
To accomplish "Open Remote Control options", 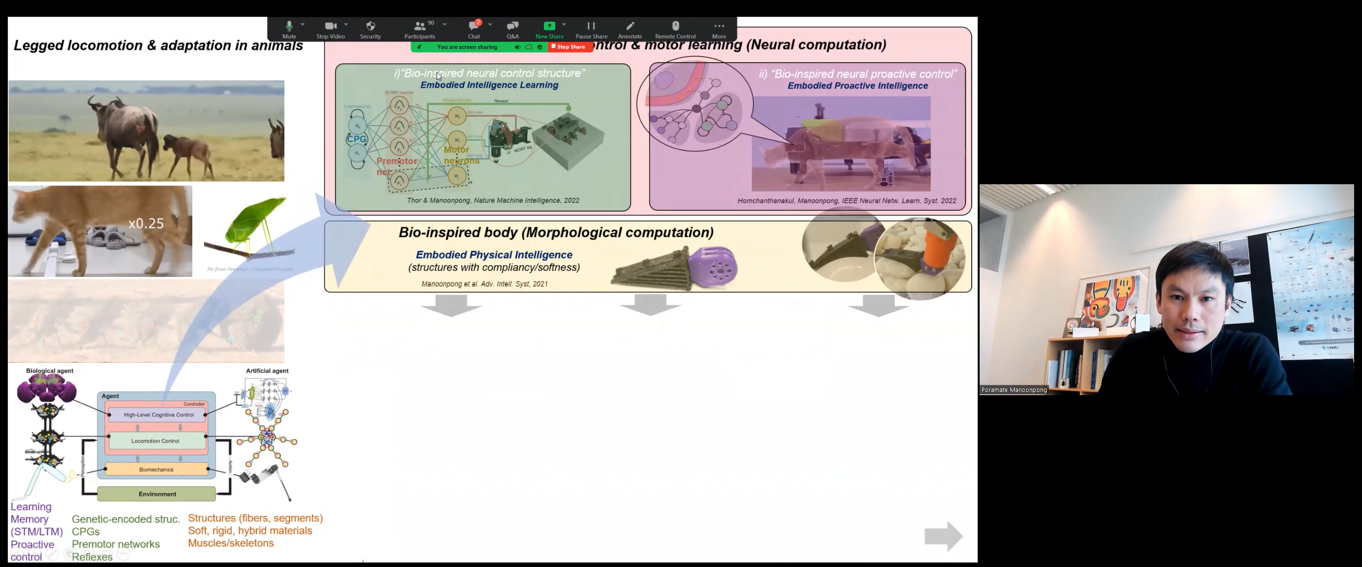I will 675,29.
